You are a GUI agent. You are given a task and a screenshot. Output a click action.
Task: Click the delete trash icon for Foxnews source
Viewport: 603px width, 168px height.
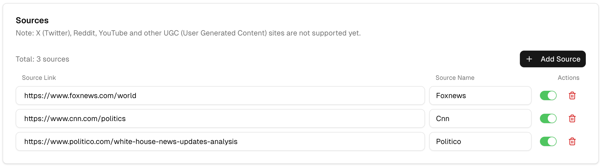click(x=572, y=95)
